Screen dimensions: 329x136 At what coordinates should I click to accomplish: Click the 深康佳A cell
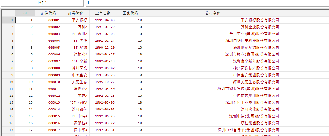76,123
